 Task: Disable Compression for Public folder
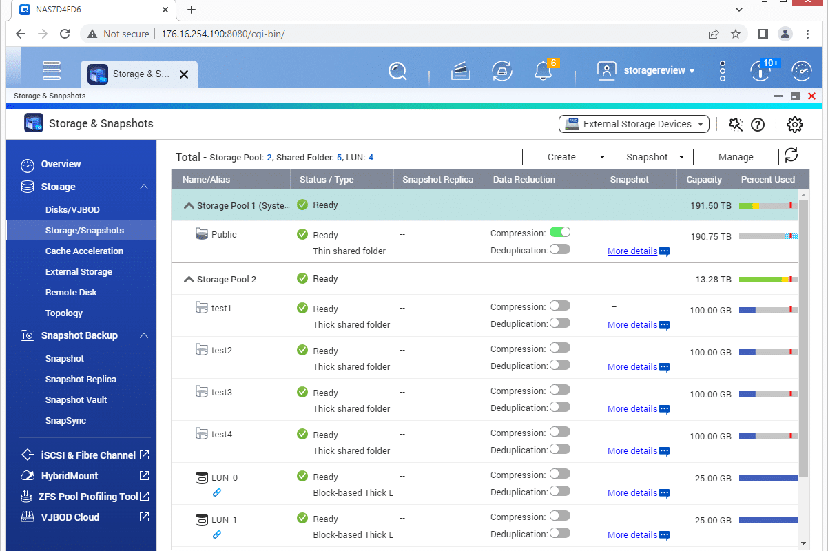pyautogui.click(x=560, y=233)
